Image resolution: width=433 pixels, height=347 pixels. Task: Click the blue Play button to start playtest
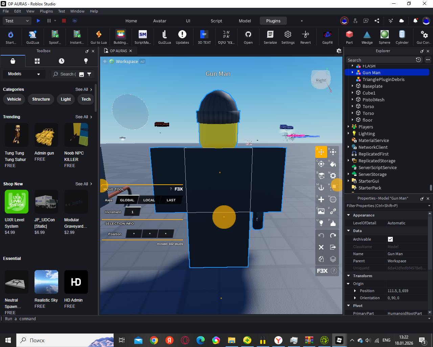point(38,21)
